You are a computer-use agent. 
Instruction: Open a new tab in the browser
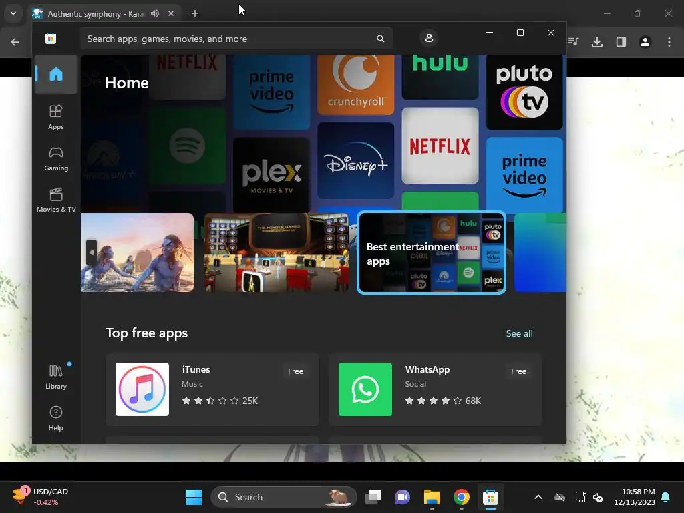pyautogui.click(x=195, y=13)
